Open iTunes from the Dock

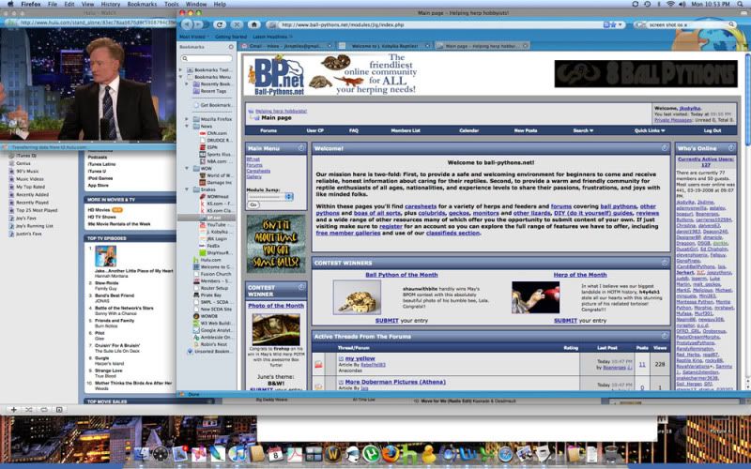pyautogui.click(x=238, y=453)
